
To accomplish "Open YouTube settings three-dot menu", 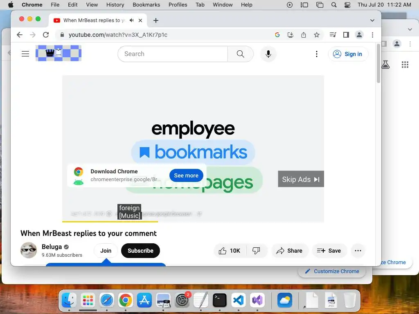I will 317,54.
